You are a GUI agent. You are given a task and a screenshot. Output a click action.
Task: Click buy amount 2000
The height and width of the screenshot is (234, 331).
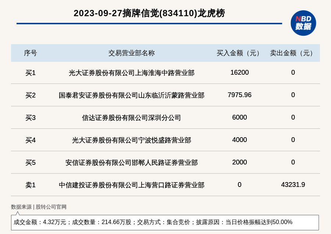(239, 162)
